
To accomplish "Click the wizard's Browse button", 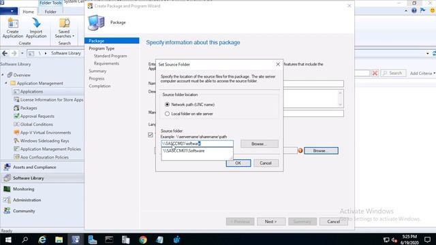I will pyautogui.click(x=321, y=150).
